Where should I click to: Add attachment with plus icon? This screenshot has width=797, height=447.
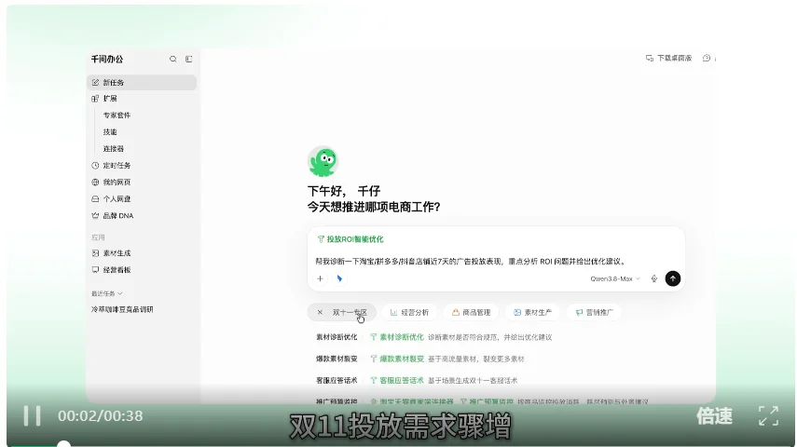[x=321, y=278]
